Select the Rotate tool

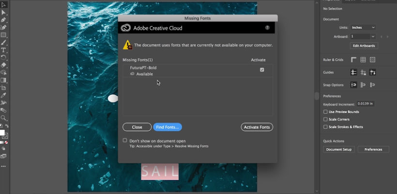tap(3, 58)
